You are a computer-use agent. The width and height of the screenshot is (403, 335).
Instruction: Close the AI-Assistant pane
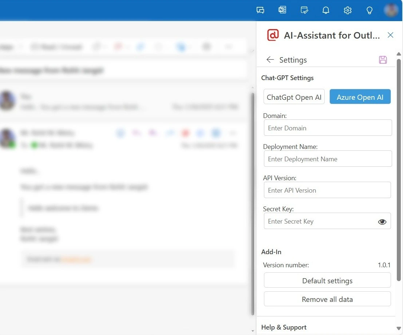point(390,35)
